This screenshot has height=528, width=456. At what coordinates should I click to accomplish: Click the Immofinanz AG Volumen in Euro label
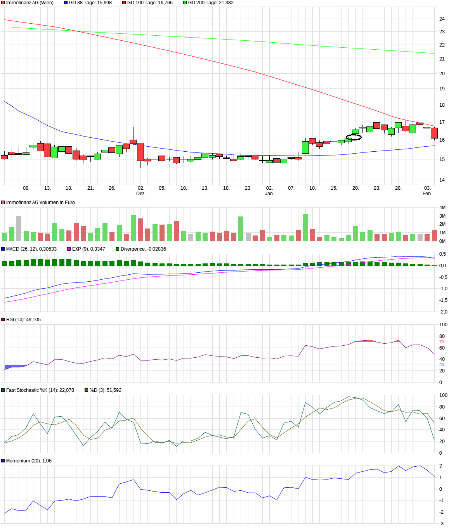point(40,203)
